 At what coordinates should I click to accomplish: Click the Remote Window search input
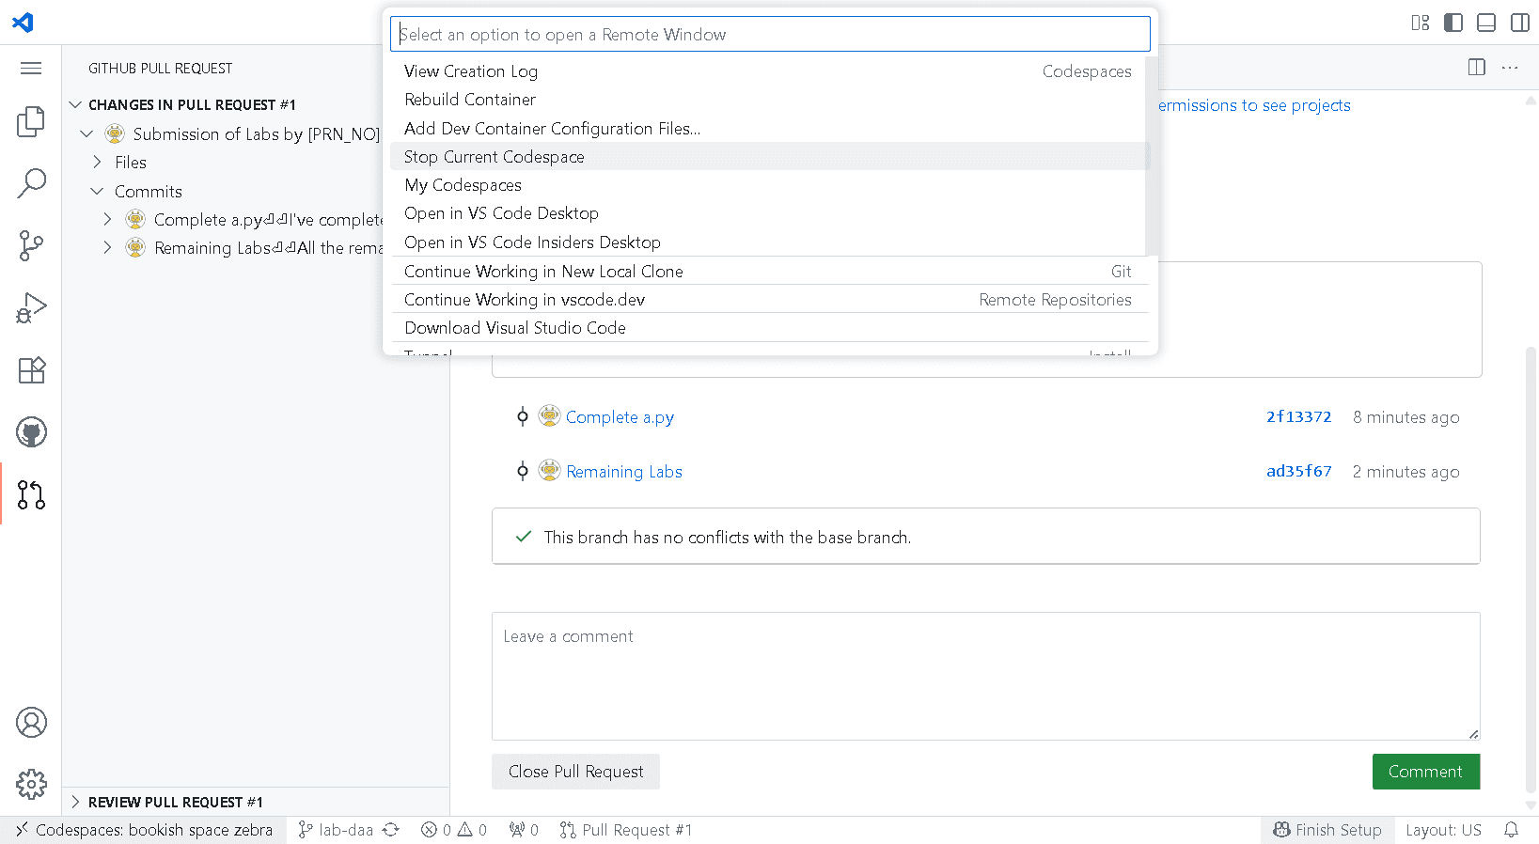click(x=770, y=34)
